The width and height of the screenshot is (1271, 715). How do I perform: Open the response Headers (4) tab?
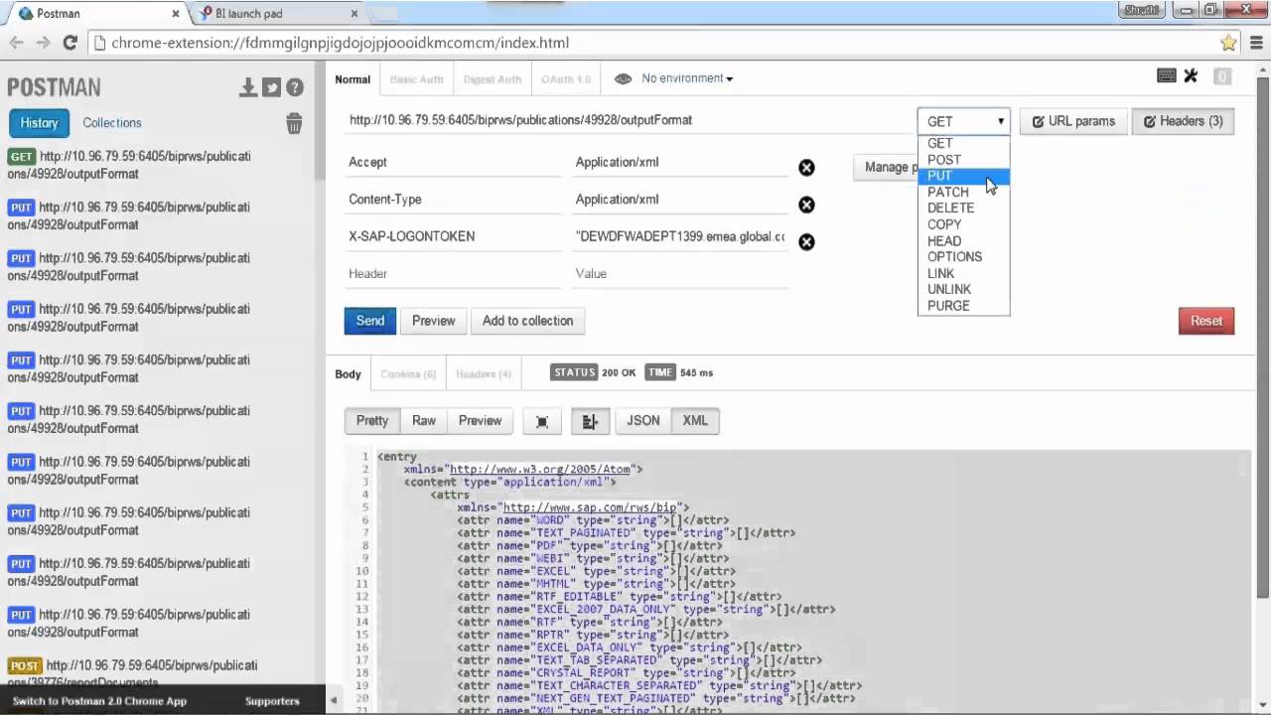click(484, 374)
